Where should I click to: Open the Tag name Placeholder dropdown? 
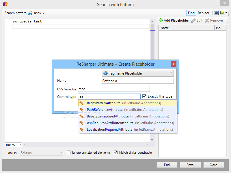pyautogui.click(x=138, y=73)
